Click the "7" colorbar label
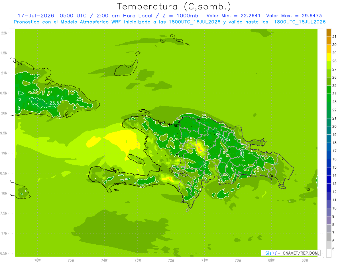The width and height of the screenshot is (342, 264). pos(333,233)
